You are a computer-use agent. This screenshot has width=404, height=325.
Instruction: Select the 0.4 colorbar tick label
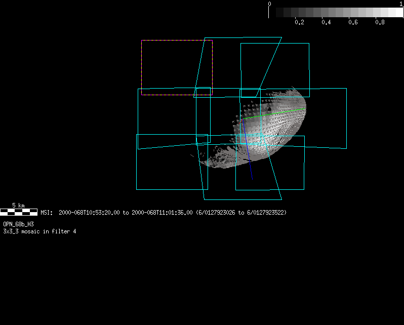pos(326,22)
